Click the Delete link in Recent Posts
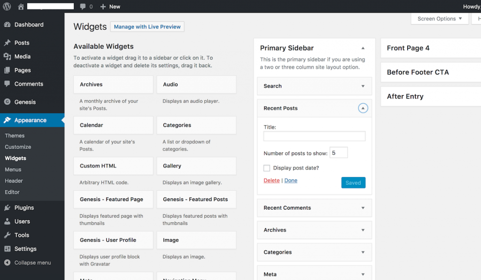481x280 pixels. tap(272, 180)
